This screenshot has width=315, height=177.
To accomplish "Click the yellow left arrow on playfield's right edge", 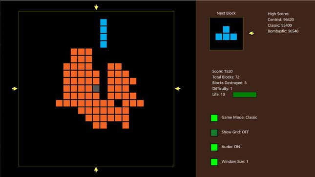I will click(x=178, y=89).
